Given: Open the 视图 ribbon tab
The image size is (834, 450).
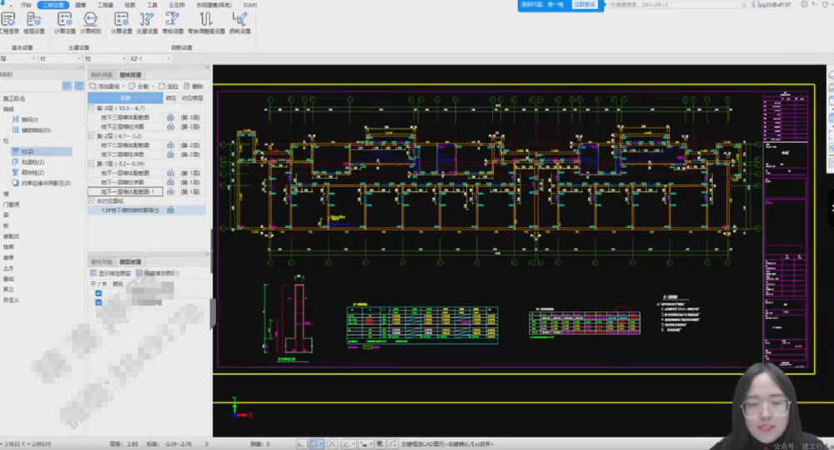Looking at the screenshot, I should coord(130,5).
